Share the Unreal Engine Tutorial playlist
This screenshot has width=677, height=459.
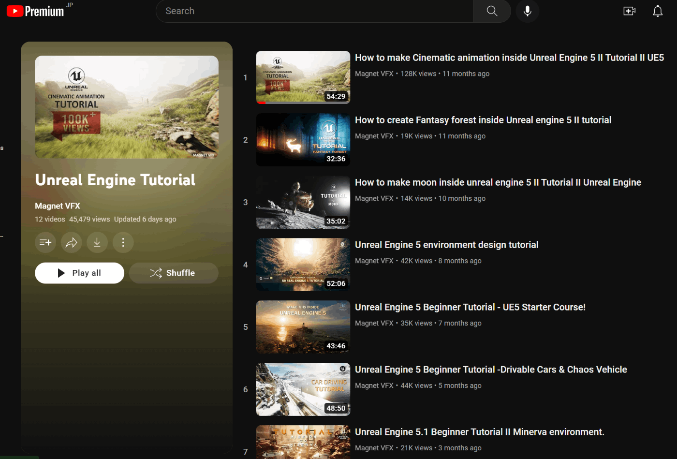(72, 242)
